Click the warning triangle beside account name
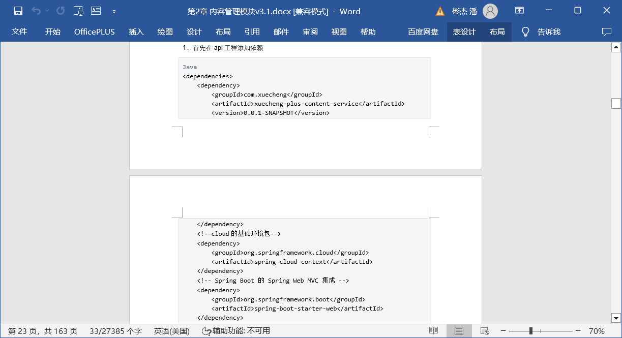Image resolution: width=622 pixels, height=338 pixels. tap(440, 11)
